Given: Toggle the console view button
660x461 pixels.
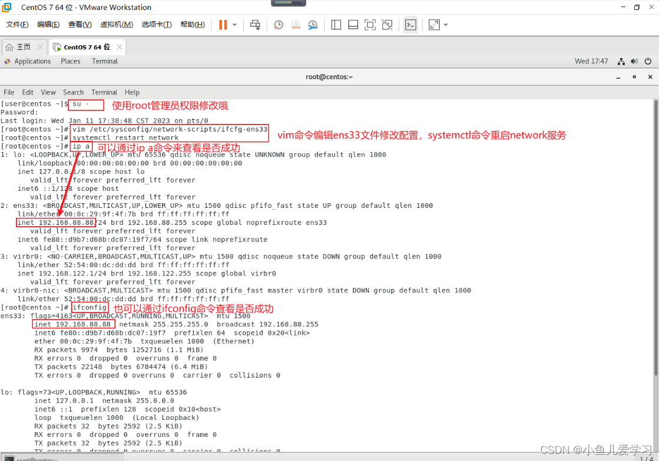Looking at the screenshot, I should 410,25.
